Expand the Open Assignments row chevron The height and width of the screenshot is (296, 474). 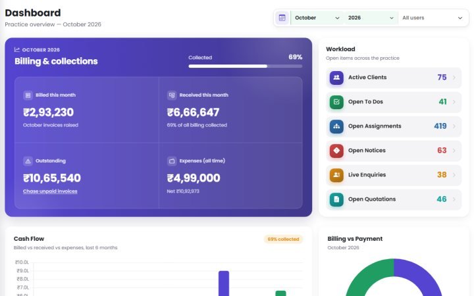click(x=454, y=126)
